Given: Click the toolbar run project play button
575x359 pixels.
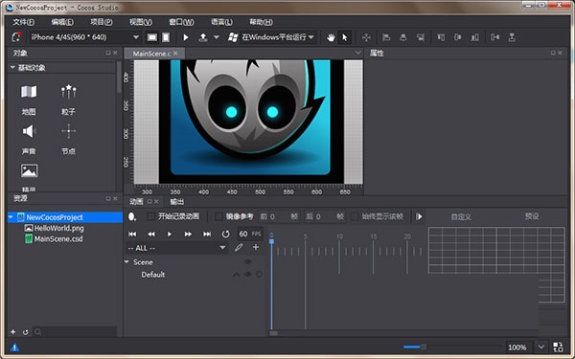Looking at the screenshot, I should point(186,37).
